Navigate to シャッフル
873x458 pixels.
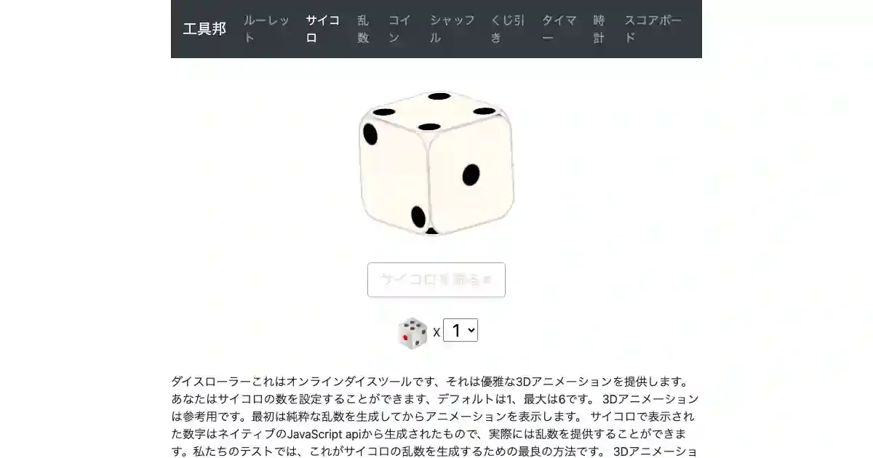tap(452, 29)
